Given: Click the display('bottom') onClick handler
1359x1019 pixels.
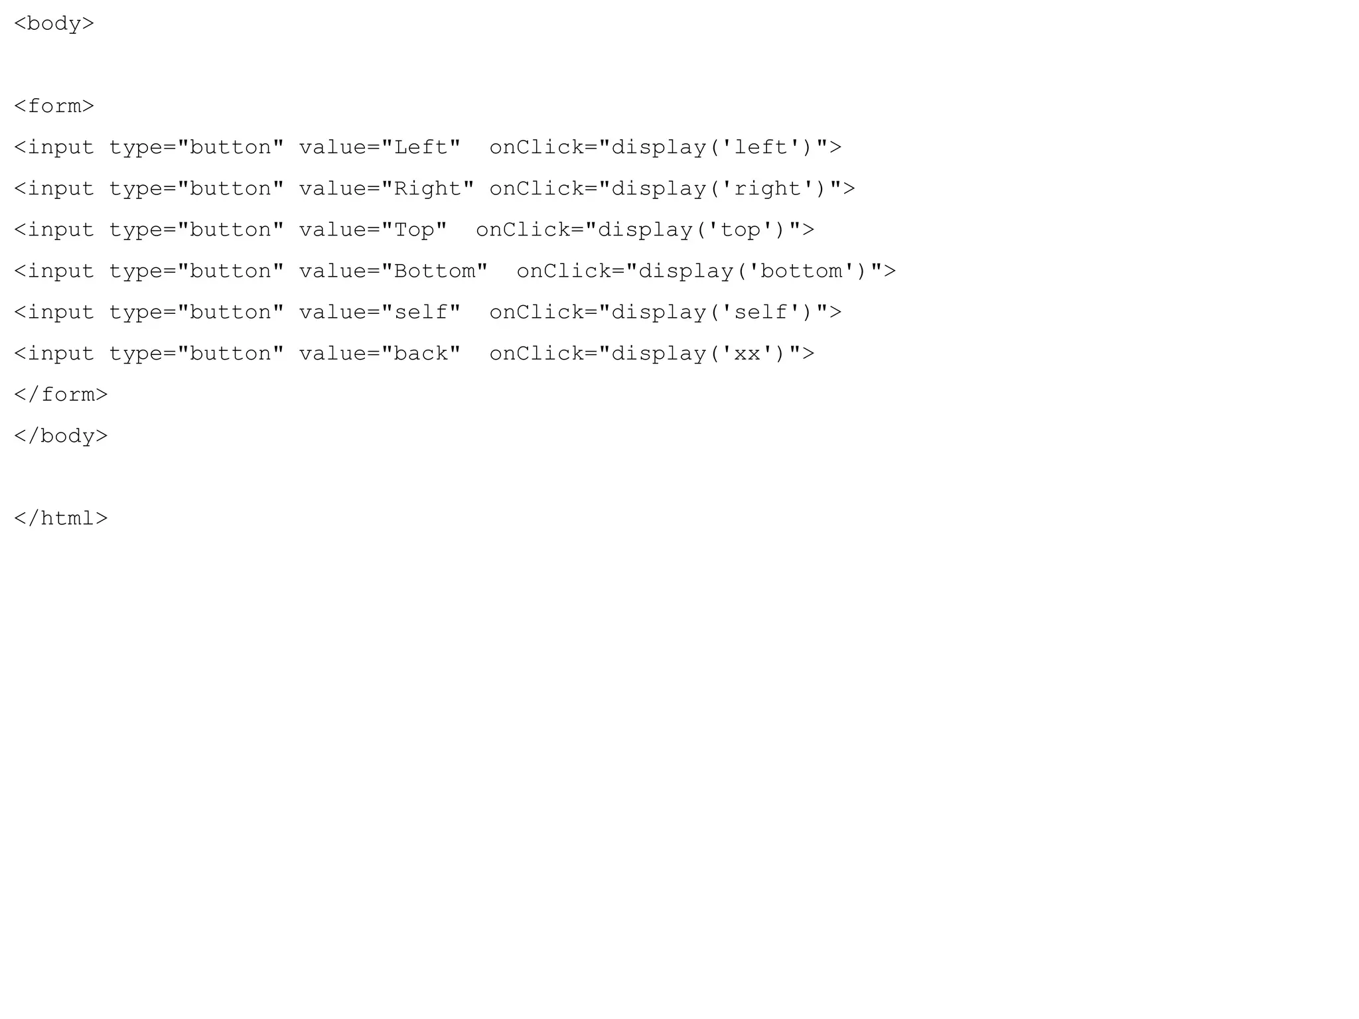Looking at the screenshot, I should (x=706, y=271).
